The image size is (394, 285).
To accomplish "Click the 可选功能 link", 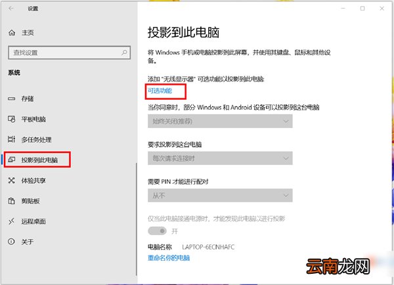I will 160,91.
